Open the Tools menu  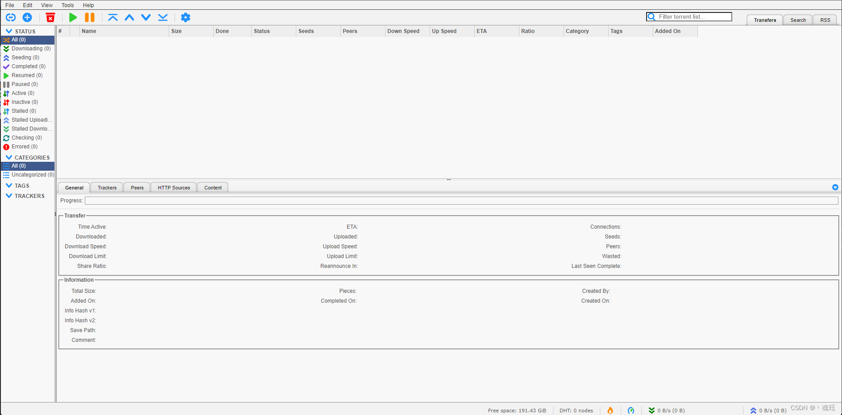(67, 5)
